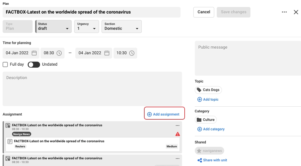Enable the Full day checkbox

pos(5,64)
